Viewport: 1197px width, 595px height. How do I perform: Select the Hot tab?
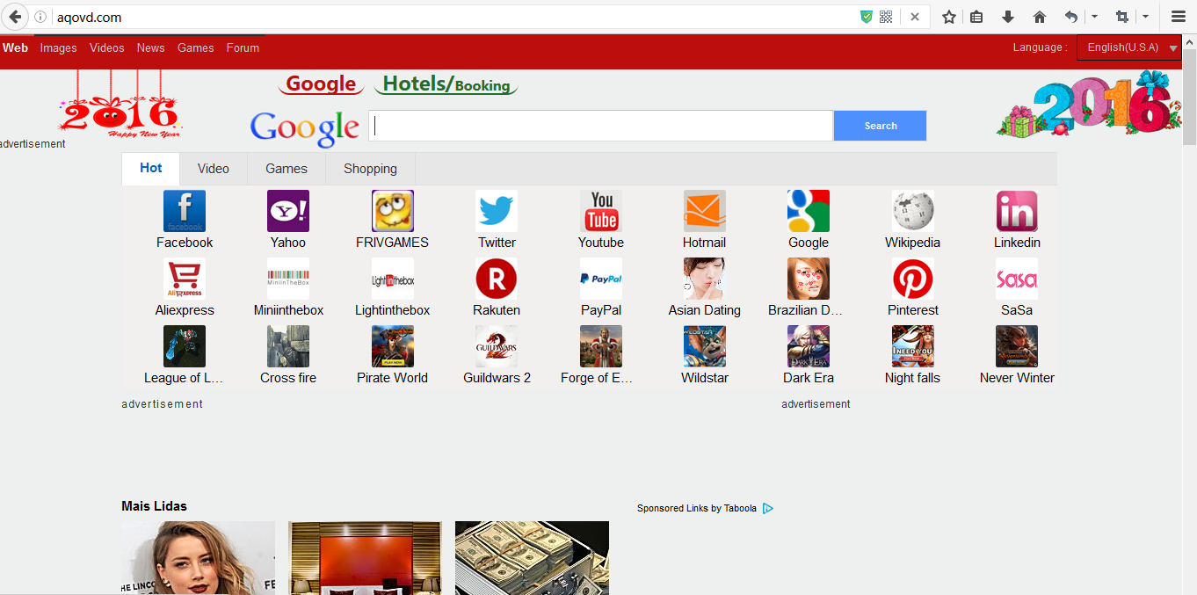pyautogui.click(x=151, y=169)
